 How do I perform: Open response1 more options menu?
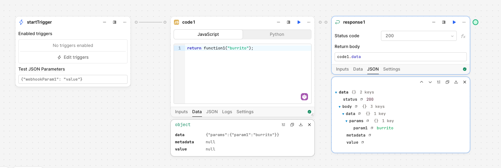464,22
